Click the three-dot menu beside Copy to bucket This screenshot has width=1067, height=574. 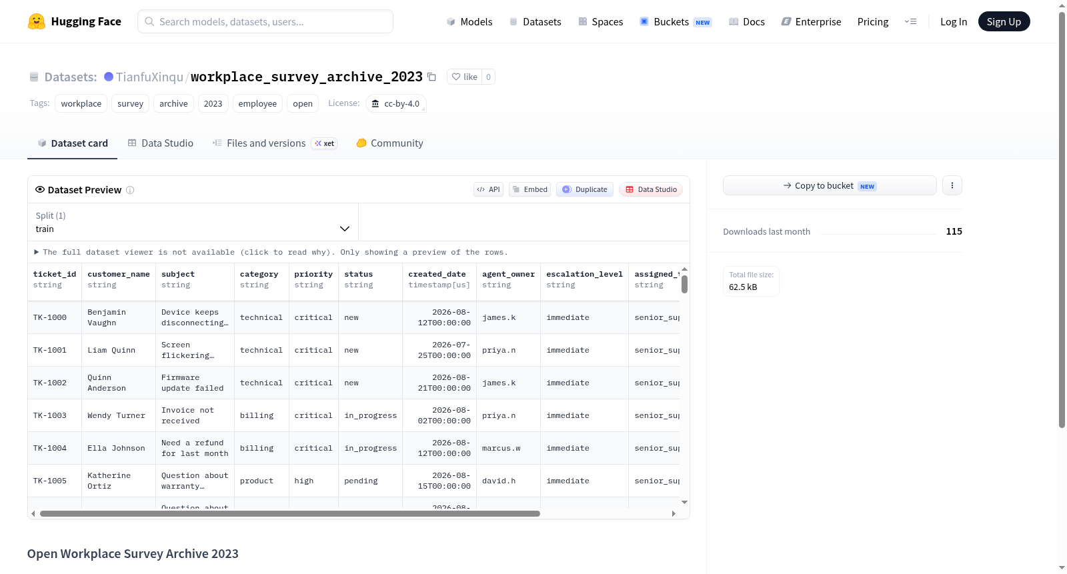[x=952, y=185]
